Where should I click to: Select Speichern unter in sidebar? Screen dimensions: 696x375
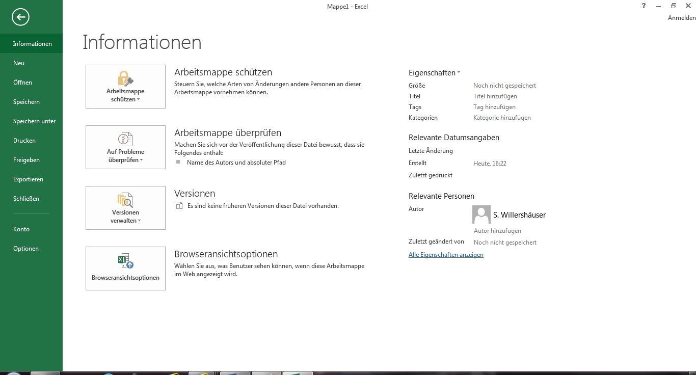(x=34, y=121)
